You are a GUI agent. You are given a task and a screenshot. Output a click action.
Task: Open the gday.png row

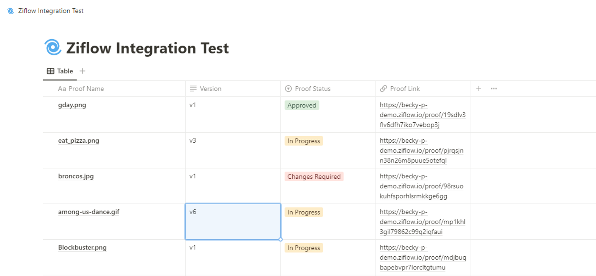[x=72, y=105]
